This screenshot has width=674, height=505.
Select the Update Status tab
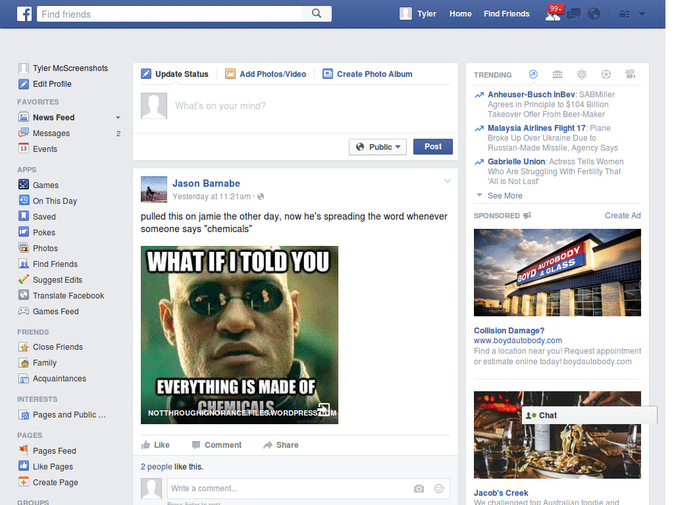point(175,74)
